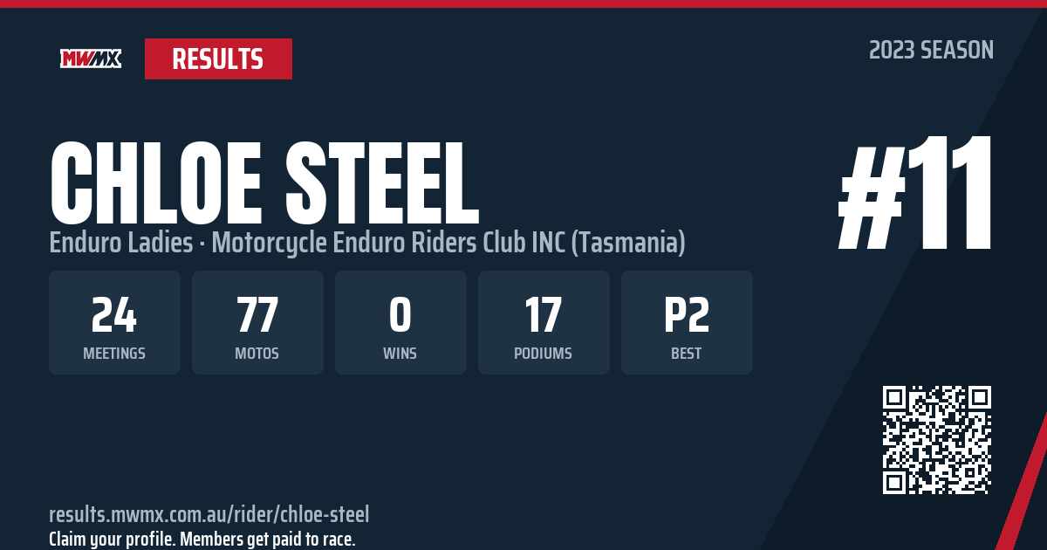Click the #11 rider number
Screen dimensions: 1047x550
916,192
